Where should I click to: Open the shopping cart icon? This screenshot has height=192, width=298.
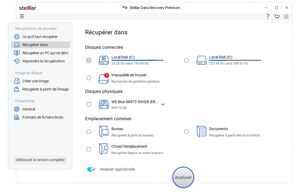click(x=277, y=16)
